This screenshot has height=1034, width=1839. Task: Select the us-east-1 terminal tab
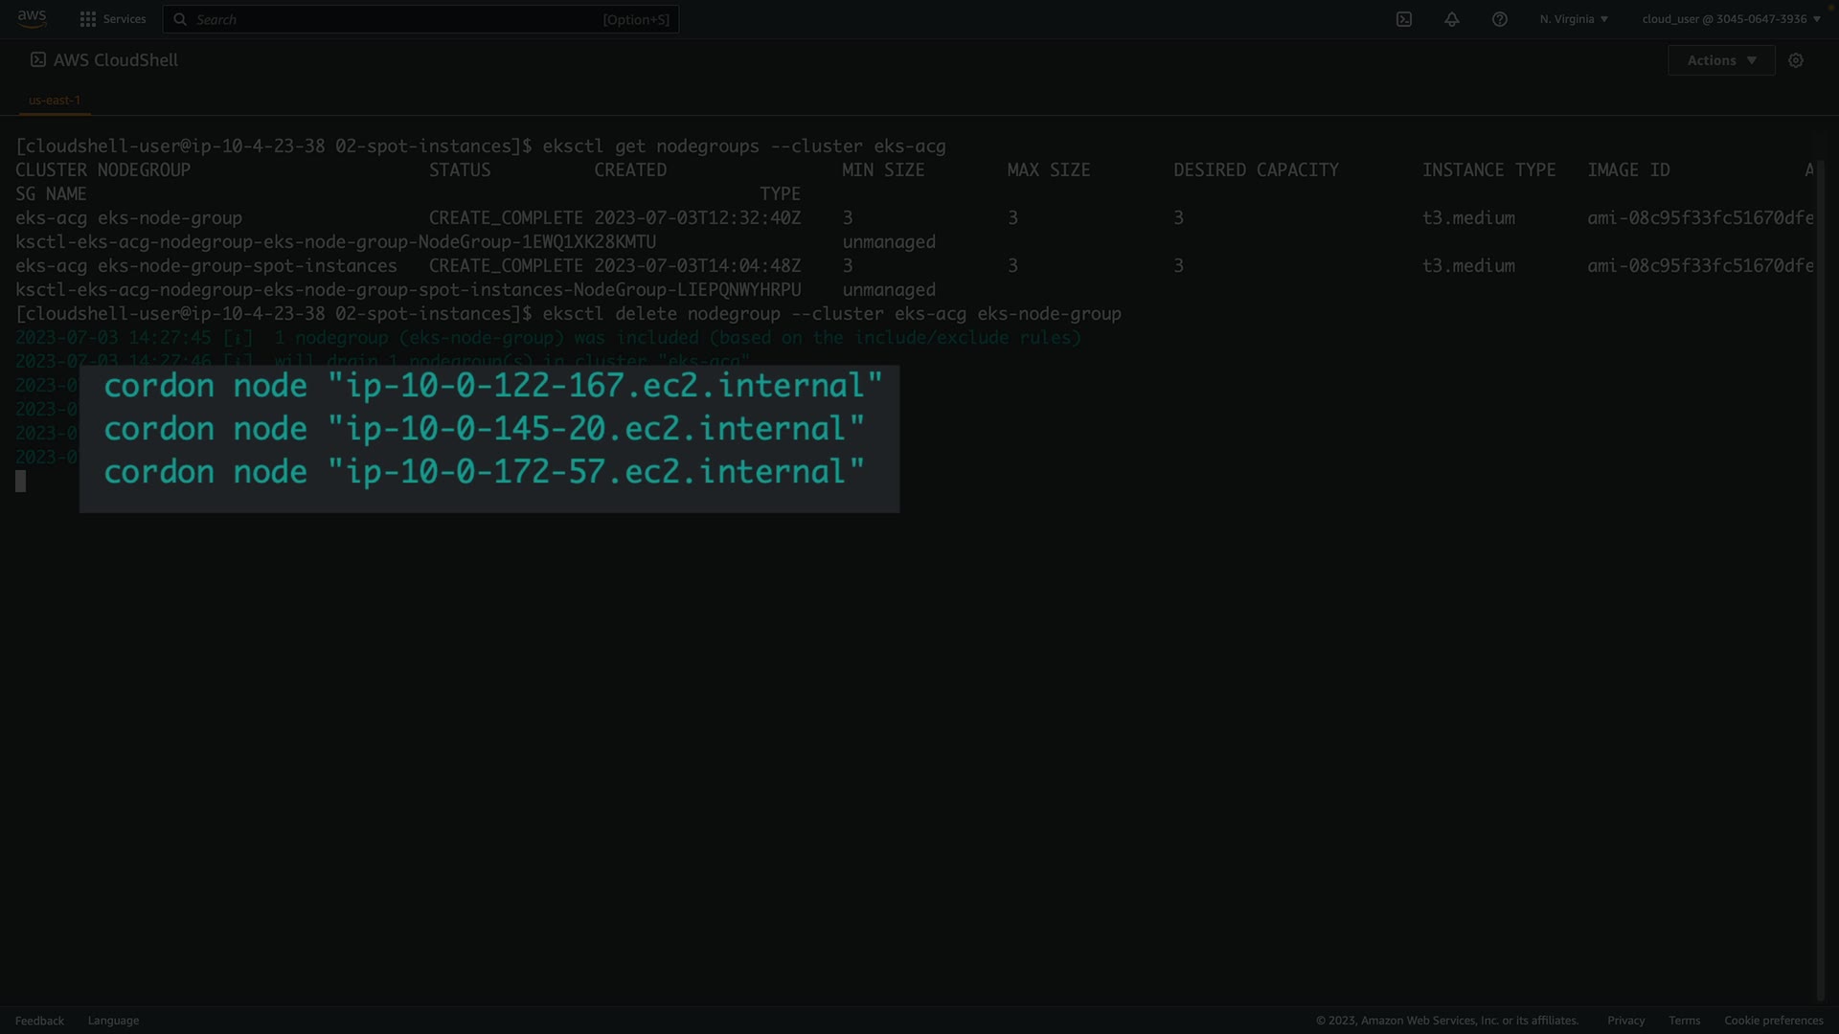[55, 100]
